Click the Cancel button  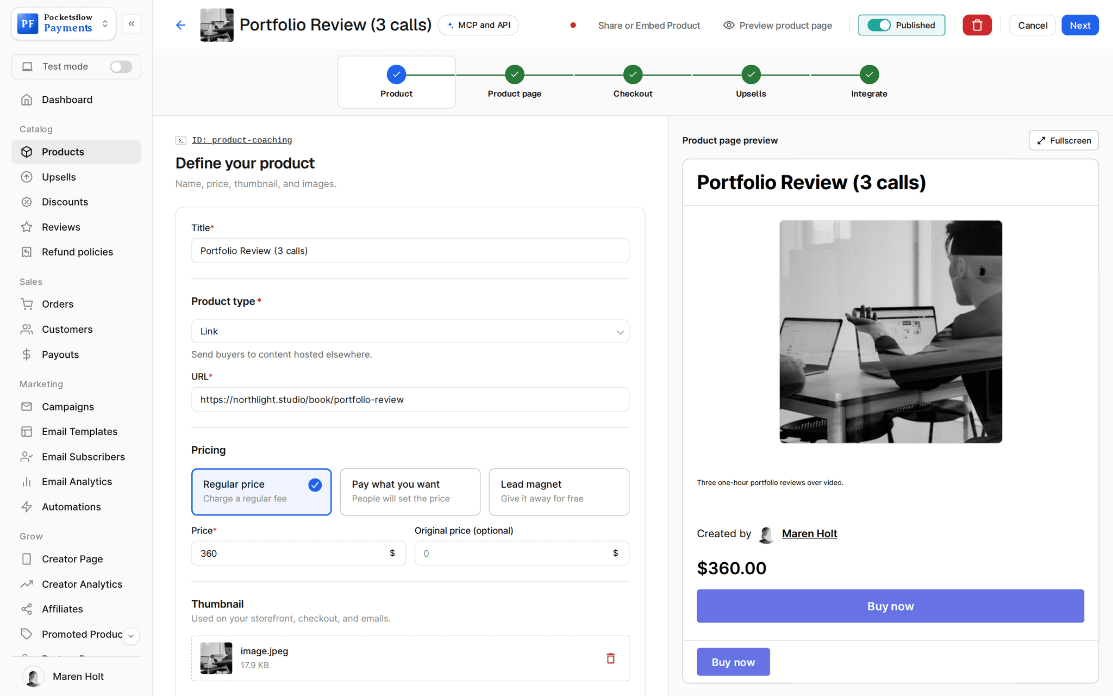(x=1032, y=25)
